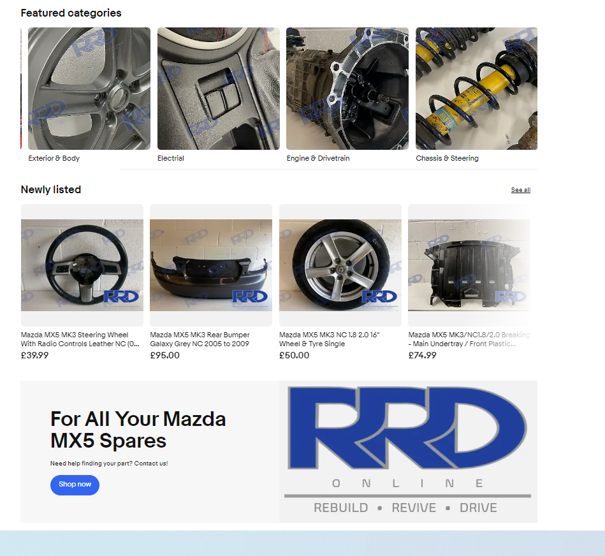Screen dimensions: 605x556
Task: Click the Chassis & Steering category label
Action: point(447,158)
